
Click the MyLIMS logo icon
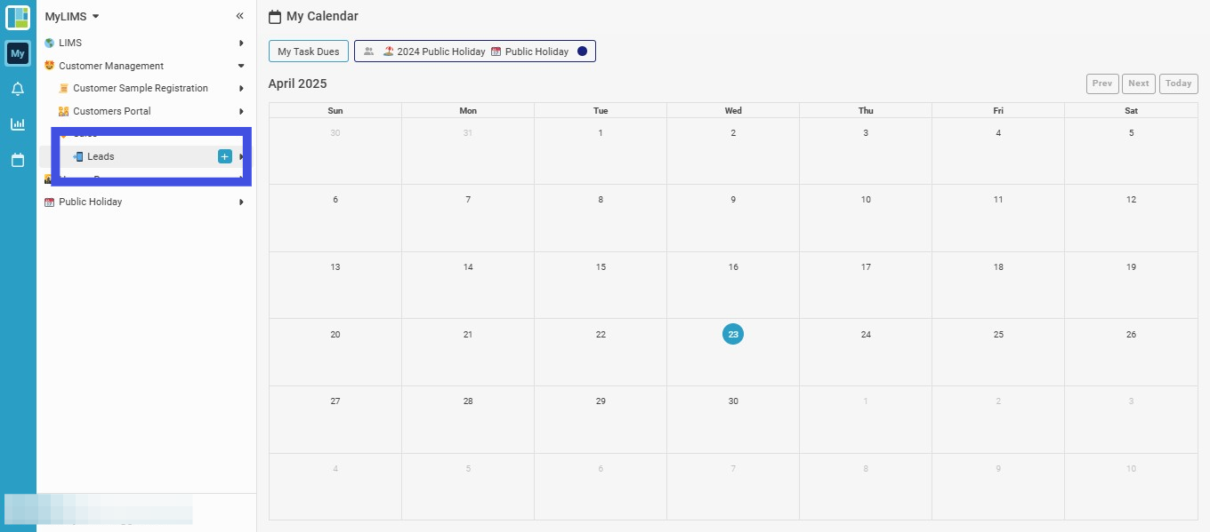pyautogui.click(x=18, y=17)
